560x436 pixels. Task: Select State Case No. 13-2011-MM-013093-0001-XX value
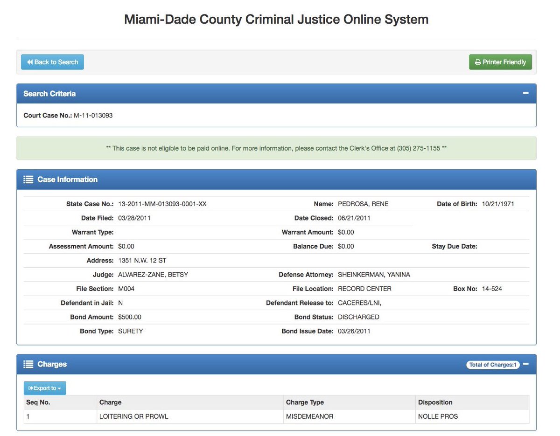coord(162,204)
